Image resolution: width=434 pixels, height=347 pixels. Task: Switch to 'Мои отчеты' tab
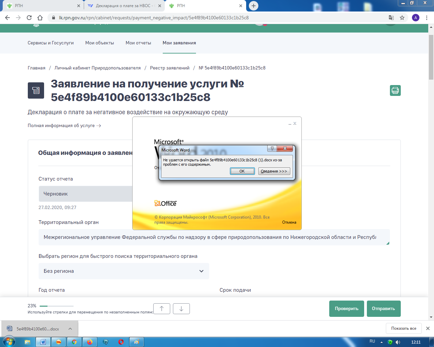(138, 43)
